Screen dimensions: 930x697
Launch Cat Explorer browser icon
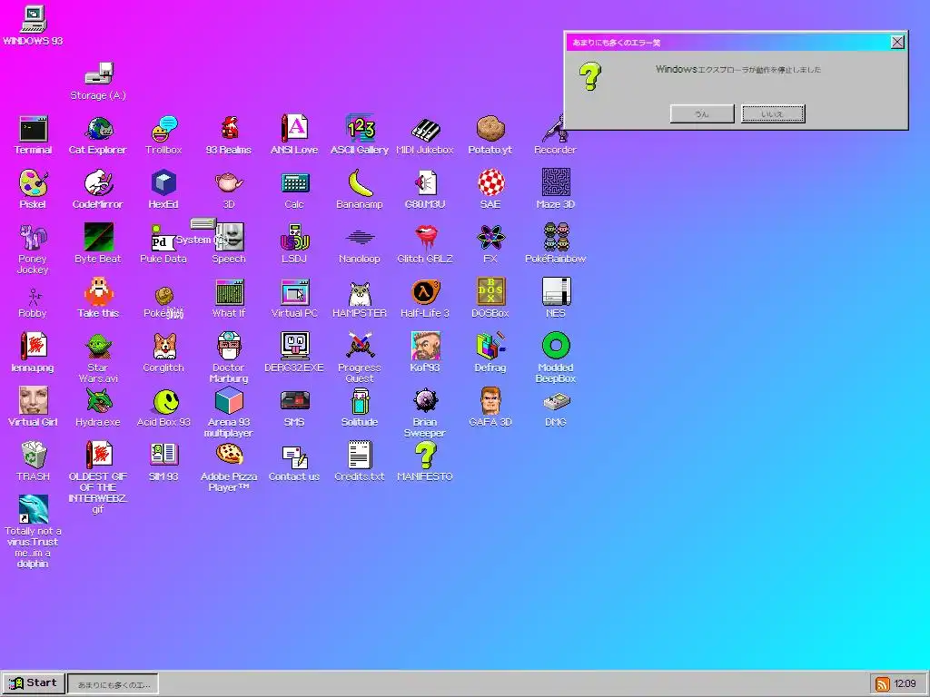[98, 129]
